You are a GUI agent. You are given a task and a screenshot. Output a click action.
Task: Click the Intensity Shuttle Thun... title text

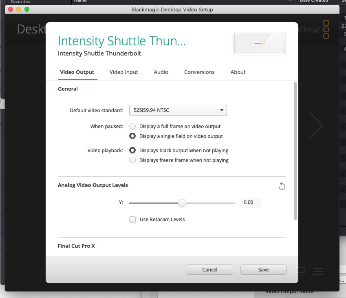tap(122, 41)
